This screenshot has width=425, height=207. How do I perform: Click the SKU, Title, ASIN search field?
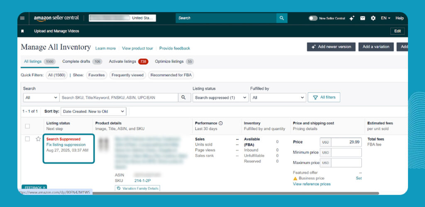pyautogui.click(x=119, y=97)
